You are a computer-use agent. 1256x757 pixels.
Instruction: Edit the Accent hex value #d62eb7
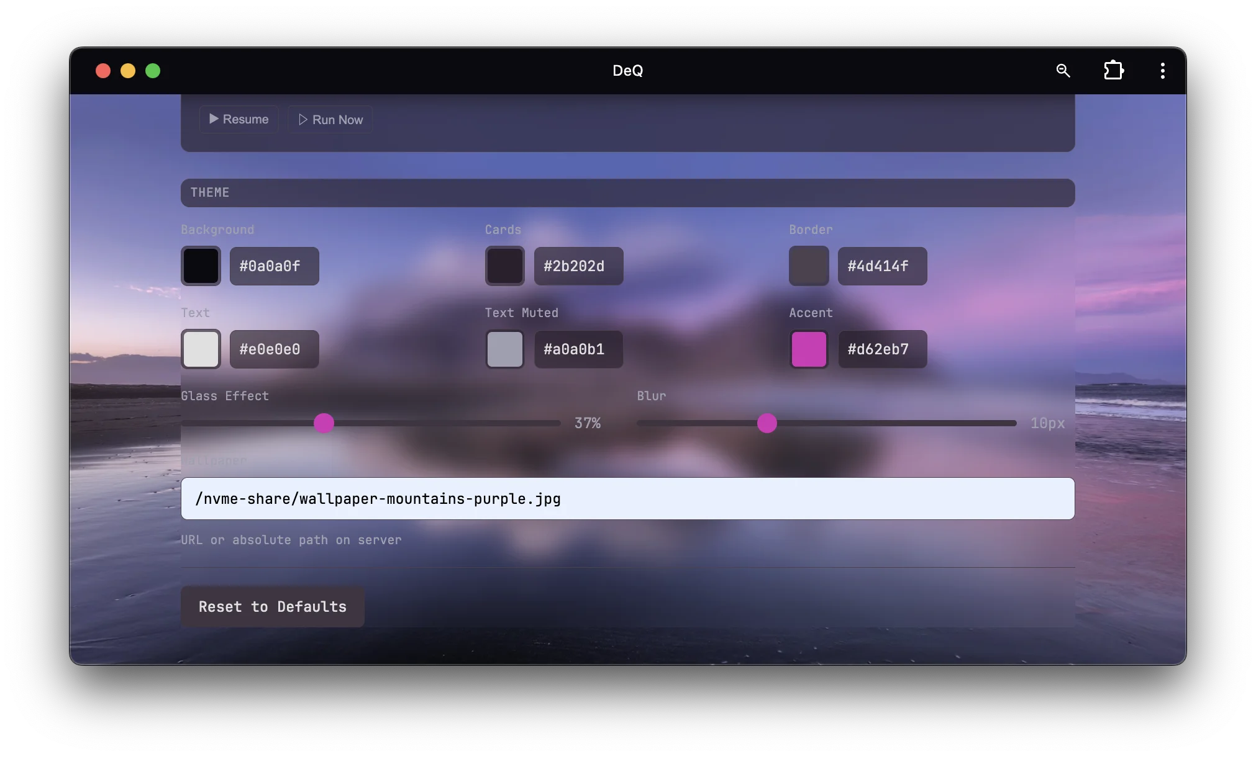(882, 349)
